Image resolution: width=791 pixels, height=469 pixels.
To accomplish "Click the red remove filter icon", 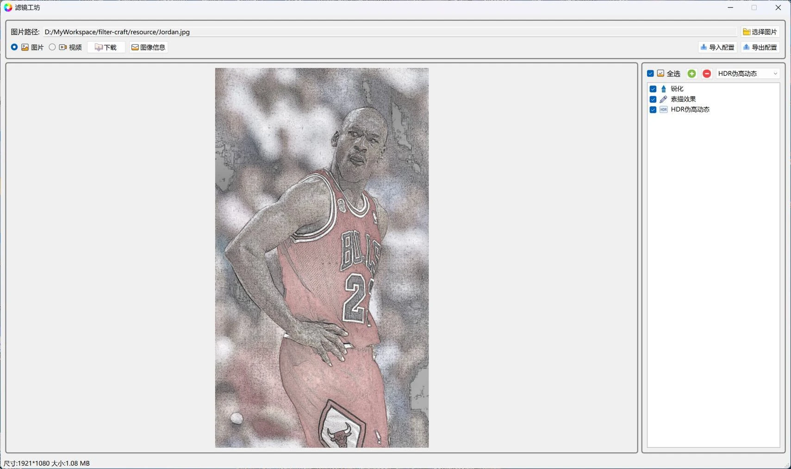I will pyautogui.click(x=707, y=73).
